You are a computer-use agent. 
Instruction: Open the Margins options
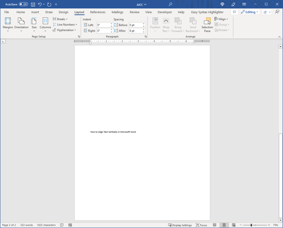8,24
